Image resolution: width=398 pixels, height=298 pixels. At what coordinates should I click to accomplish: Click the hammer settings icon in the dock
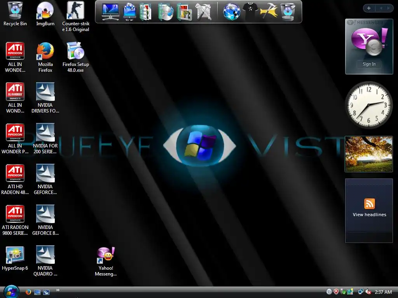(269, 12)
